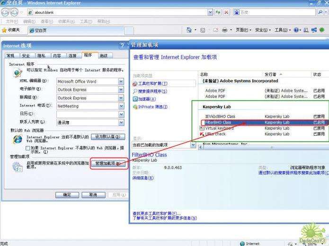
Task: Click the Print icon in command bar
Action: 224,30
